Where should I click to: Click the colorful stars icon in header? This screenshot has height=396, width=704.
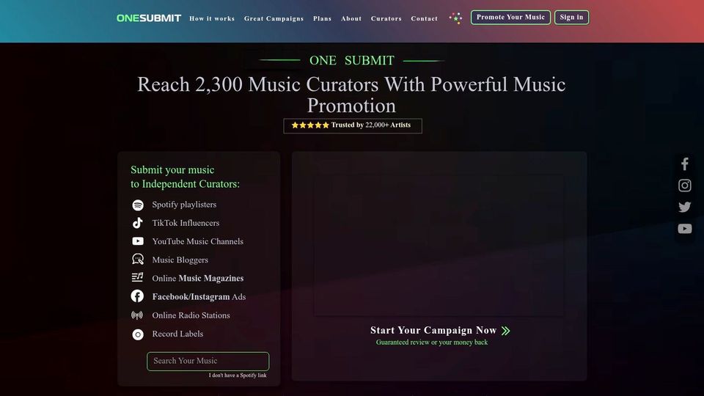pos(455,18)
